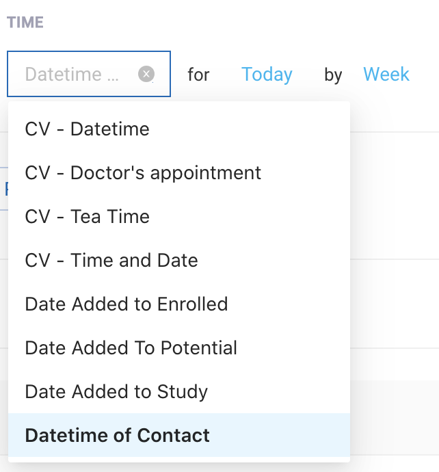Screen dimensions: 439x472
Task: Open the Today date range selector
Action: pyautogui.click(x=267, y=74)
